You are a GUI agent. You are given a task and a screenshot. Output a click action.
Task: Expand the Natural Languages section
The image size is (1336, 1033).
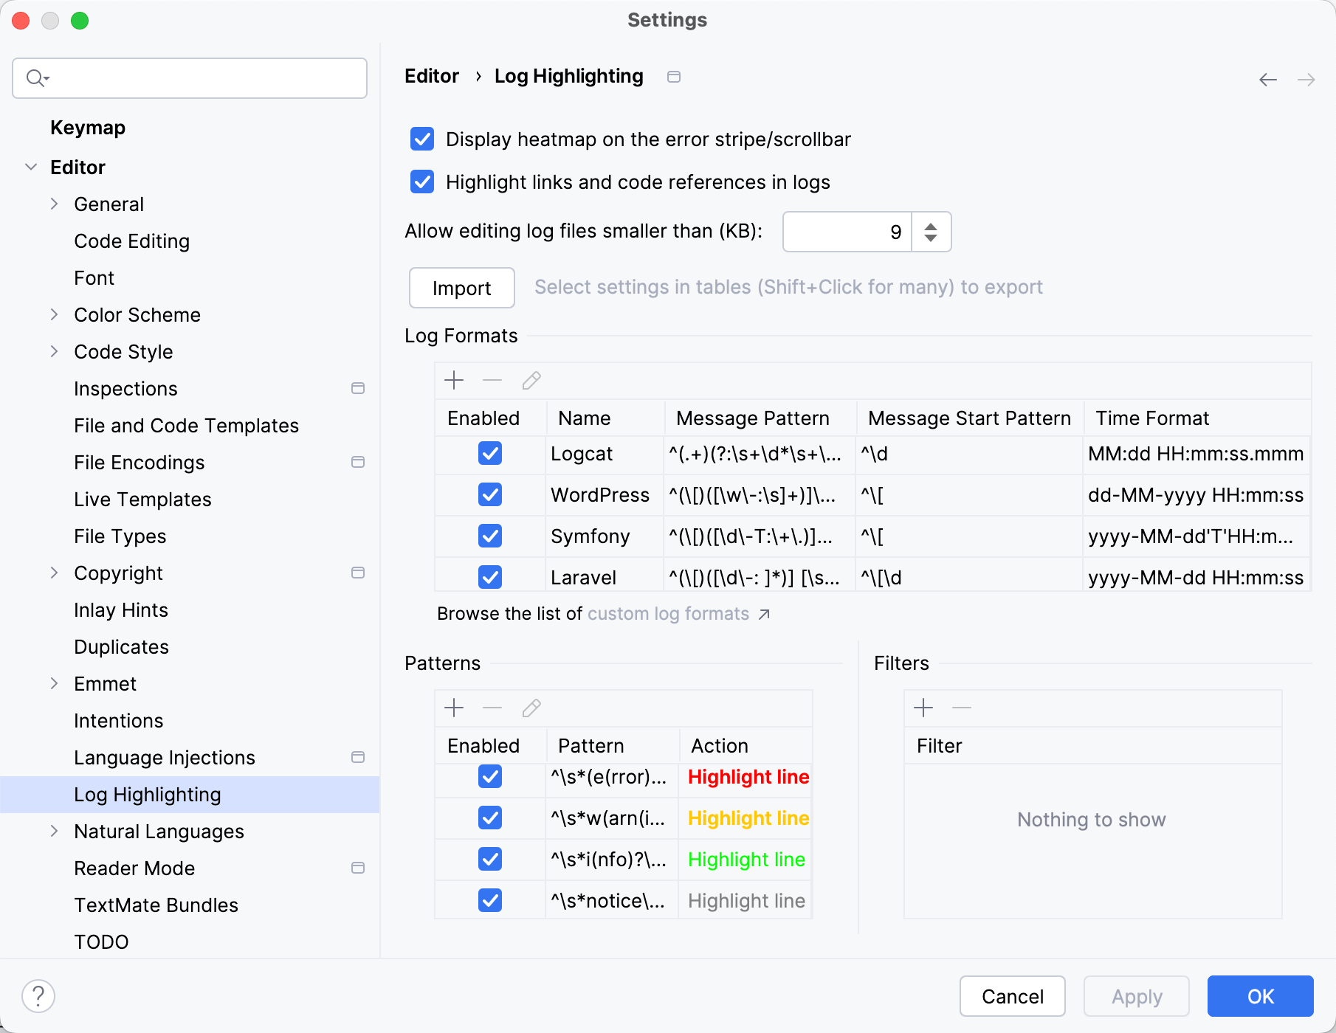(x=55, y=831)
